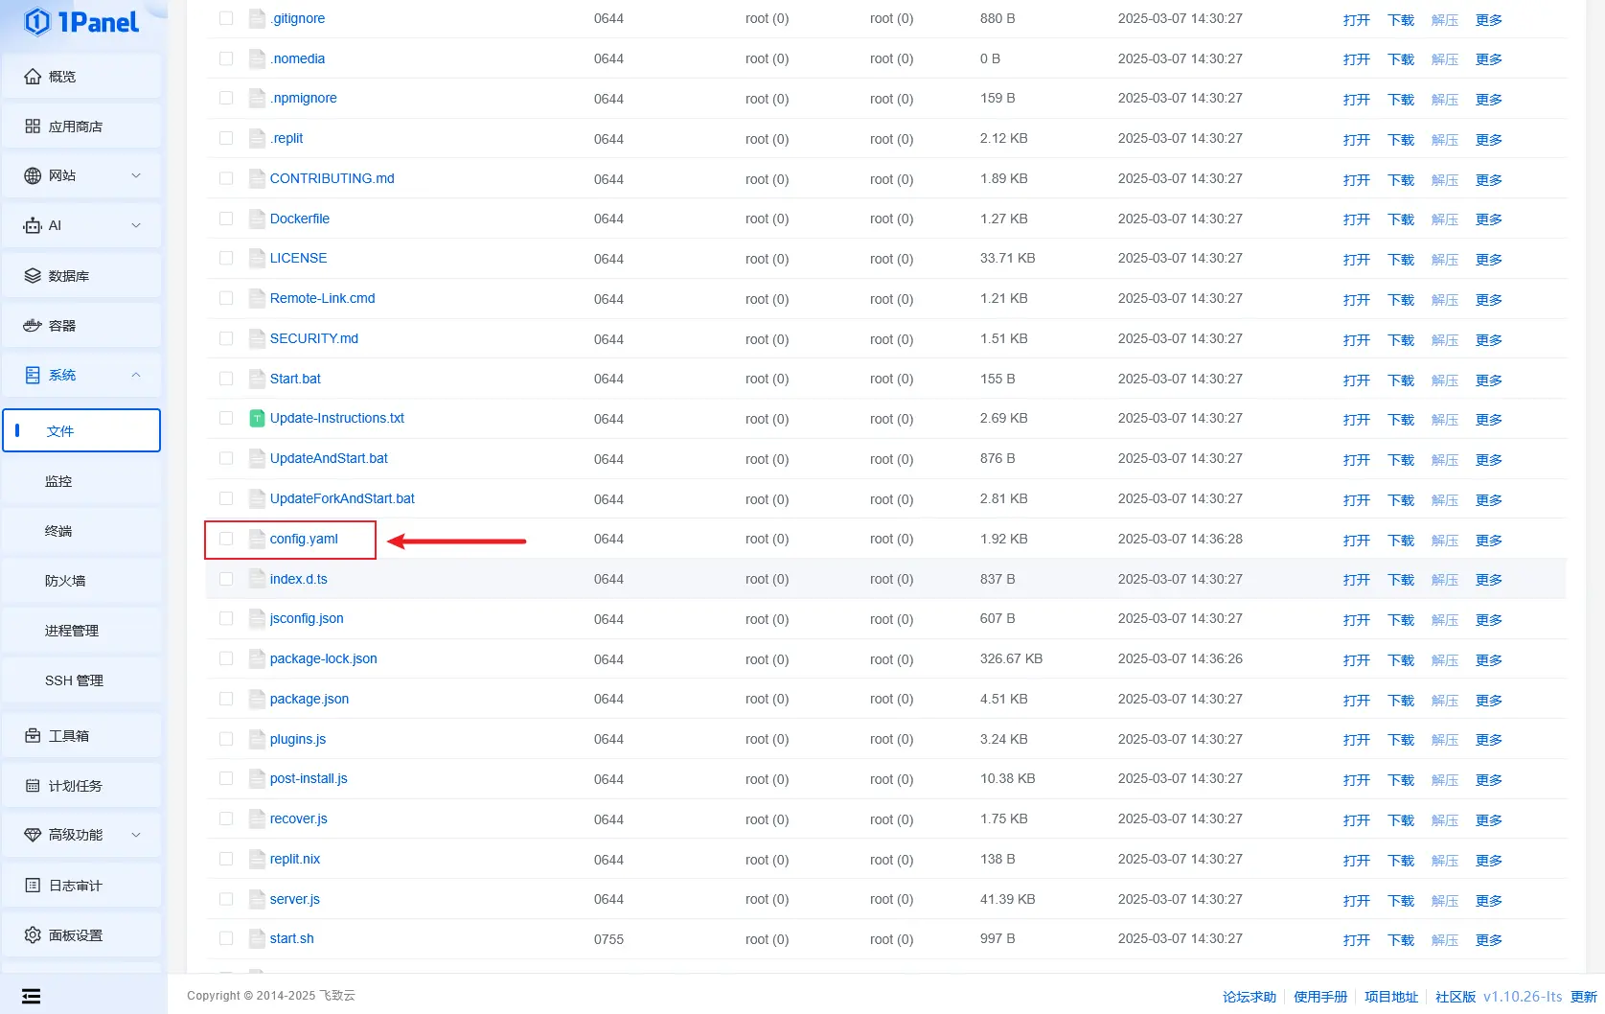Expand the AI menu chevron
Viewport: 1605px width, 1014px height.
click(x=136, y=225)
